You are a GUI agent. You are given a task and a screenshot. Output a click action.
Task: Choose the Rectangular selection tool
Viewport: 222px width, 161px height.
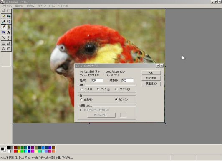click(9, 11)
